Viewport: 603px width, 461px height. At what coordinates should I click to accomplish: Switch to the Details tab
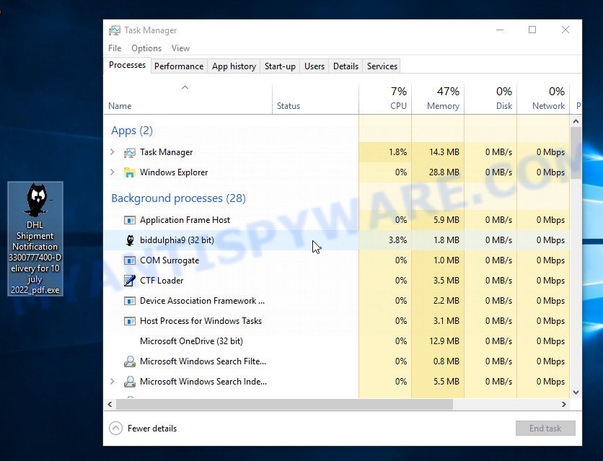click(345, 66)
